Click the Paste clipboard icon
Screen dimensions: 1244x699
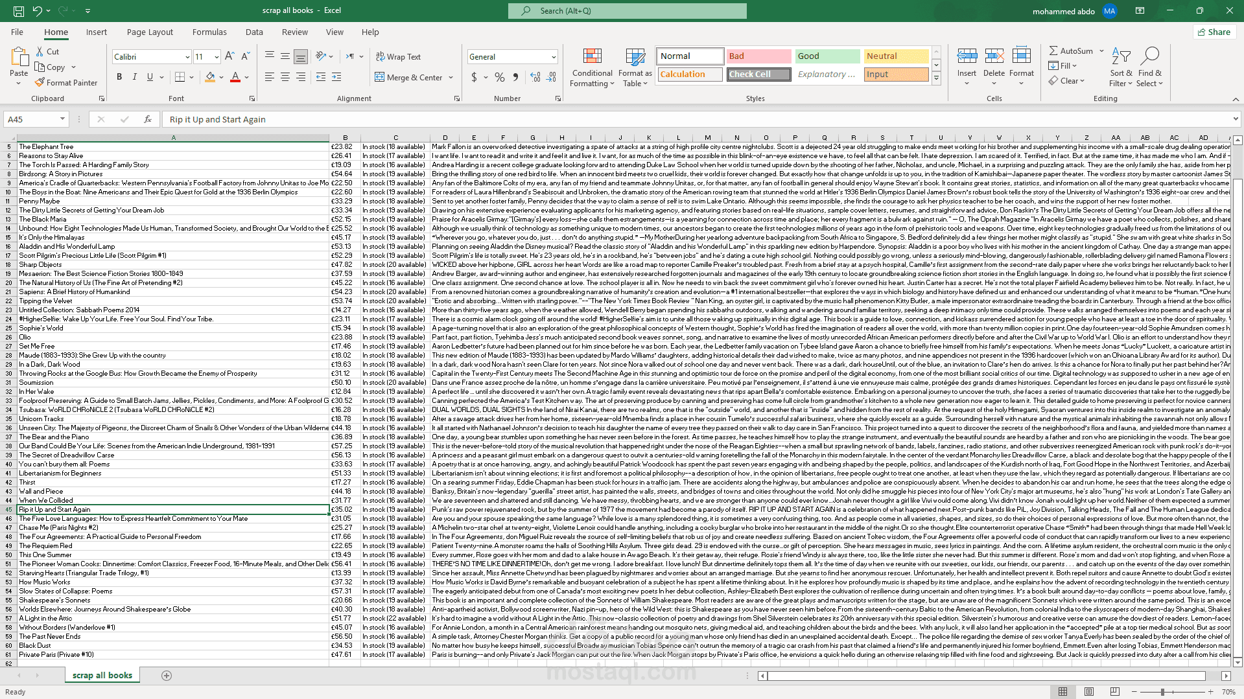[x=19, y=58]
